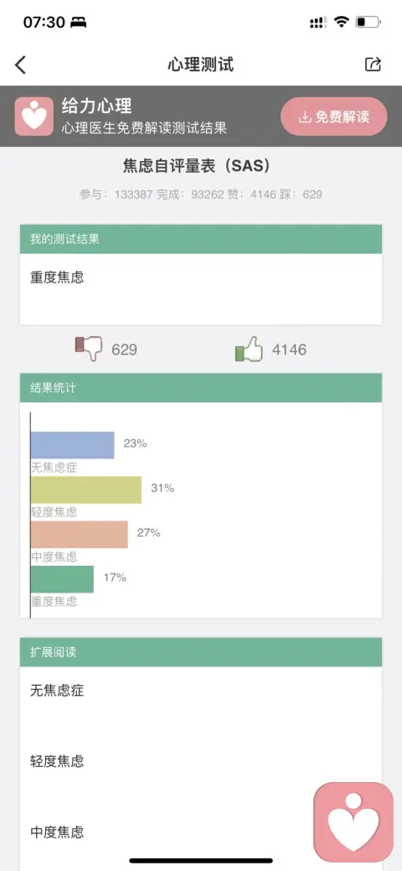Select the blue 23% bar
This screenshot has width=402, height=871.
73,445
